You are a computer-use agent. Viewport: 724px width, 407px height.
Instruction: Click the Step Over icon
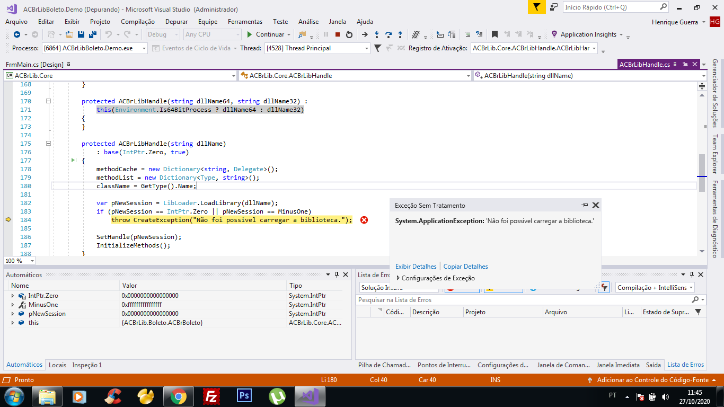(389, 34)
